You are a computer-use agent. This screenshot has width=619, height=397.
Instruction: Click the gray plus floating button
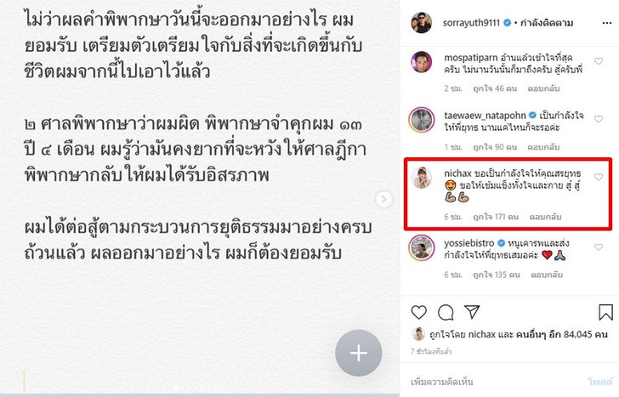(359, 353)
